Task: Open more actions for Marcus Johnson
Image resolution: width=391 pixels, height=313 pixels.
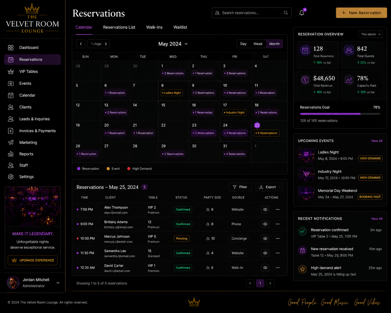Action: (x=278, y=239)
